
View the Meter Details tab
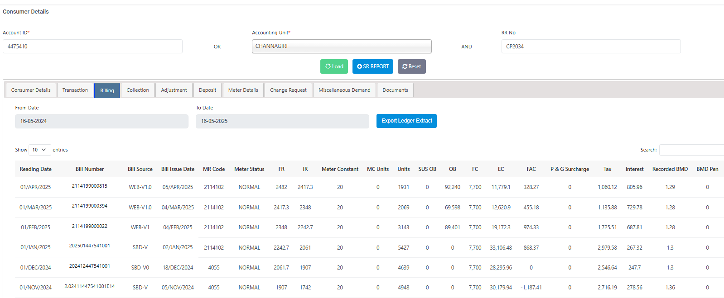243,90
